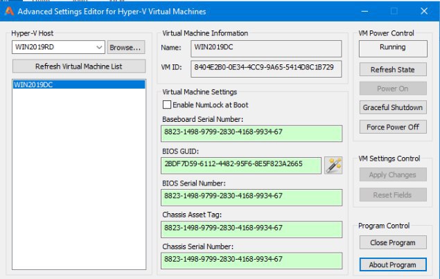
Task: Click the Baseboard Serial Number field
Action: [252, 134]
